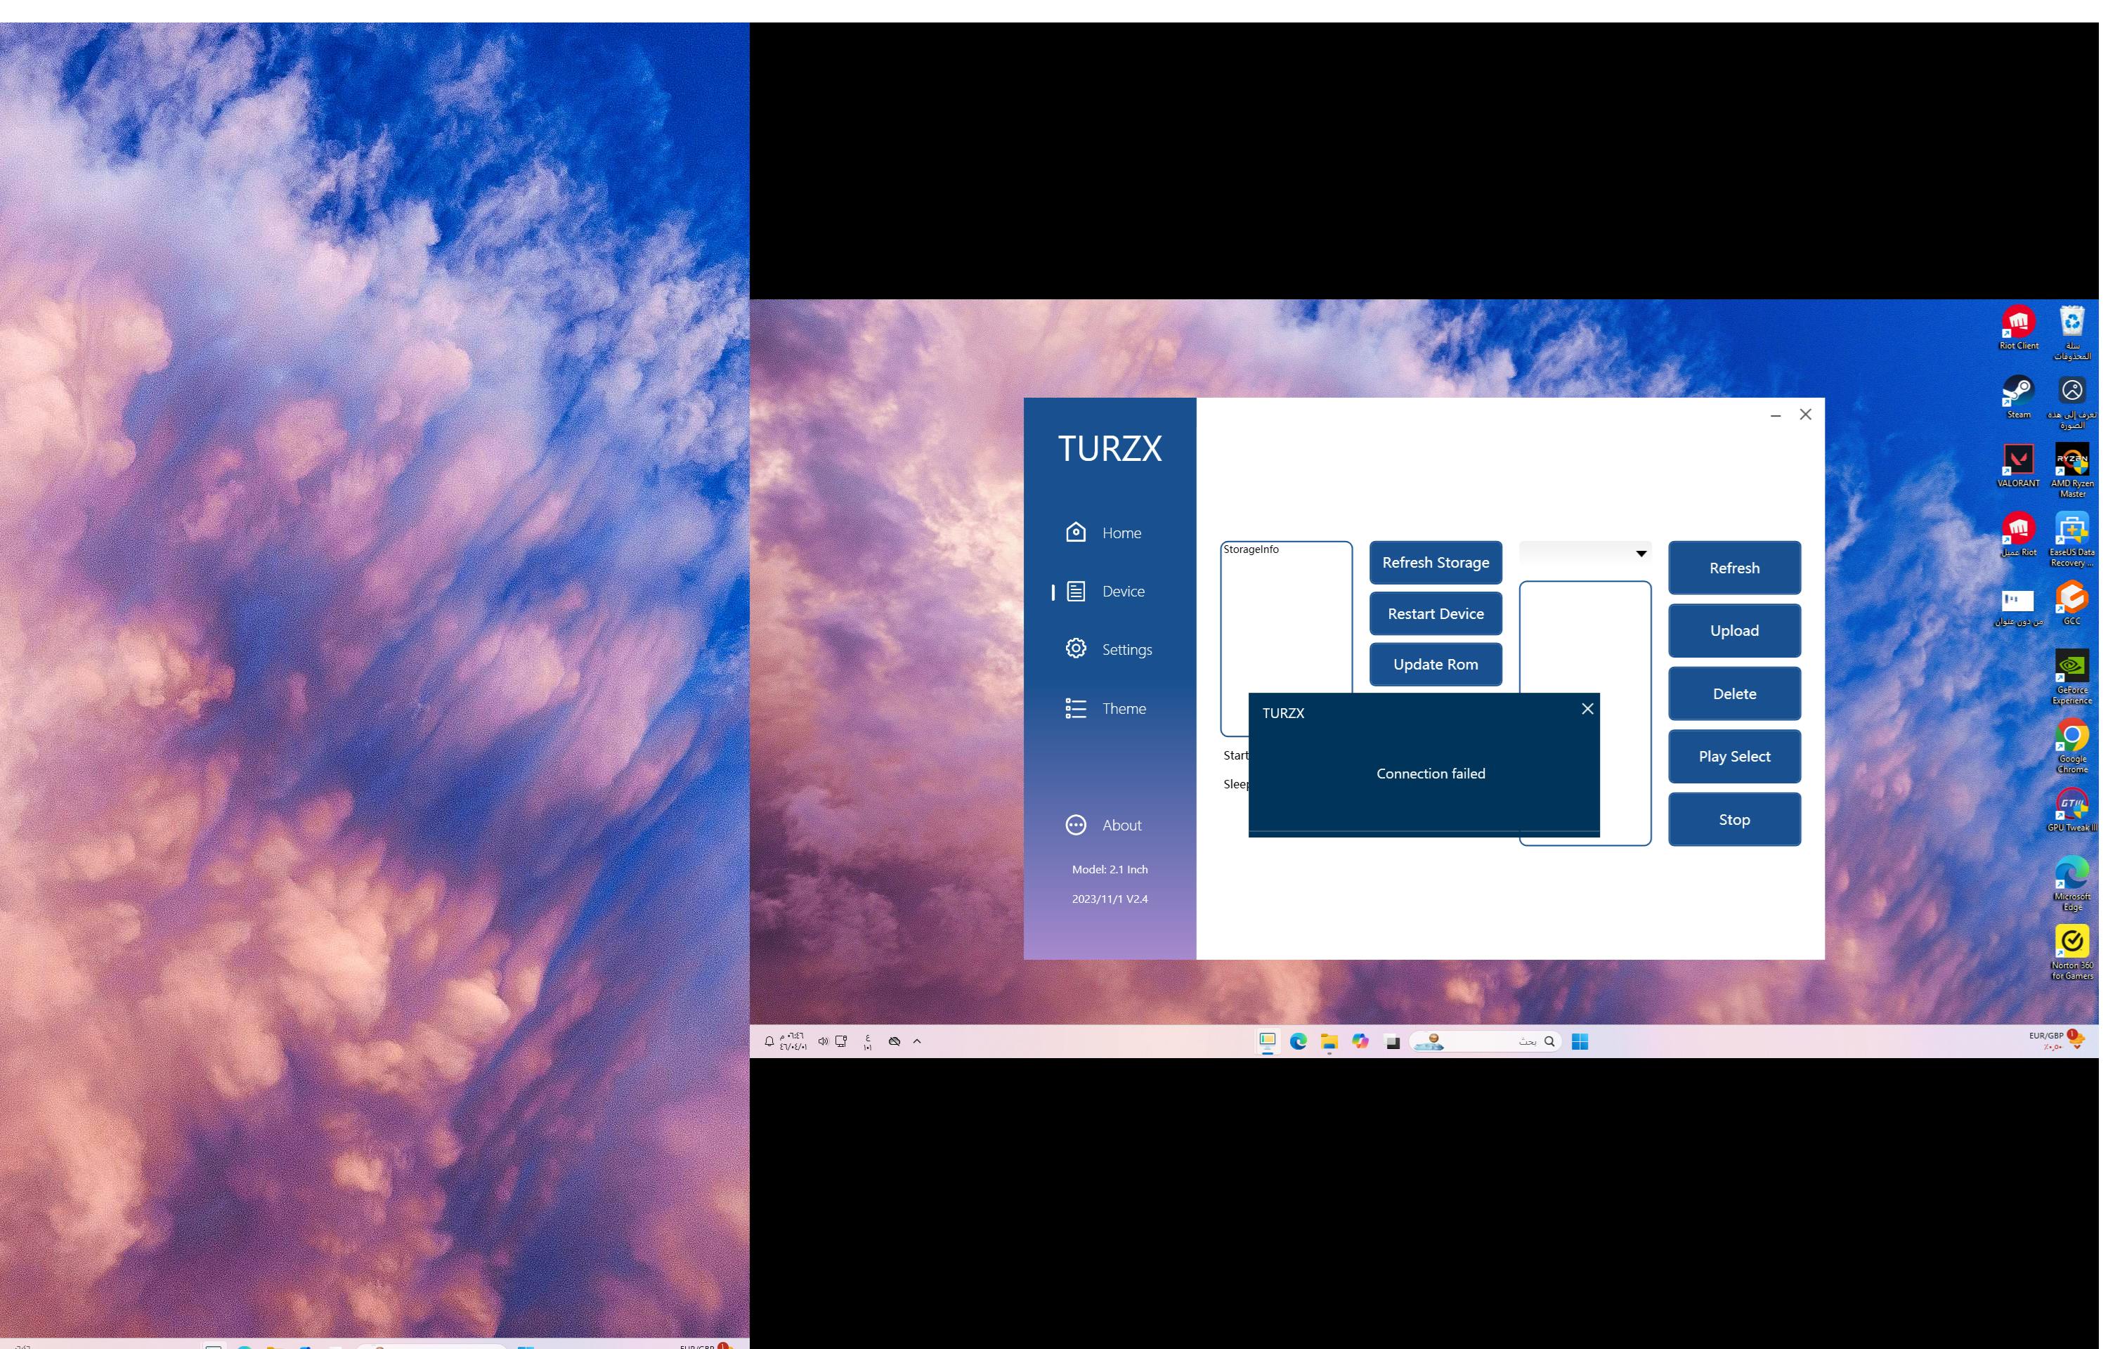Click the "2023/11/1 V2.4" version text

1110,899
